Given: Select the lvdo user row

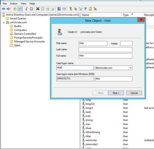Looking at the screenshot, I should [x=88, y=116].
